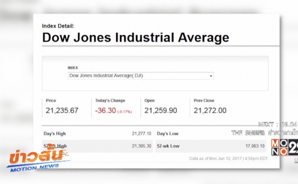This screenshot has height=184, width=298.
Task: Click the Dow Jones Industrial Average page heading
Action: (x=135, y=37)
